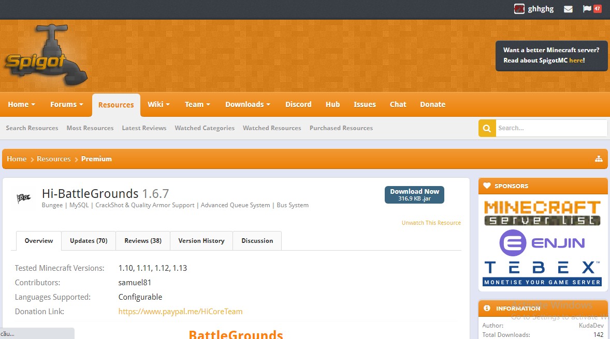
Task: Click Unwatch This Resource link
Action: tap(431, 223)
